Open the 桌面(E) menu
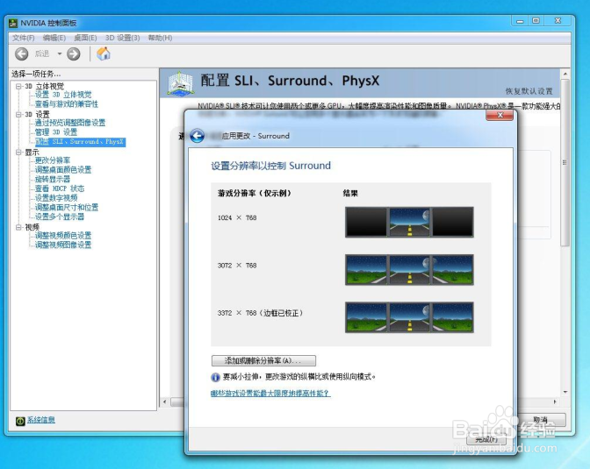The height and width of the screenshot is (469, 590). tap(85, 38)
